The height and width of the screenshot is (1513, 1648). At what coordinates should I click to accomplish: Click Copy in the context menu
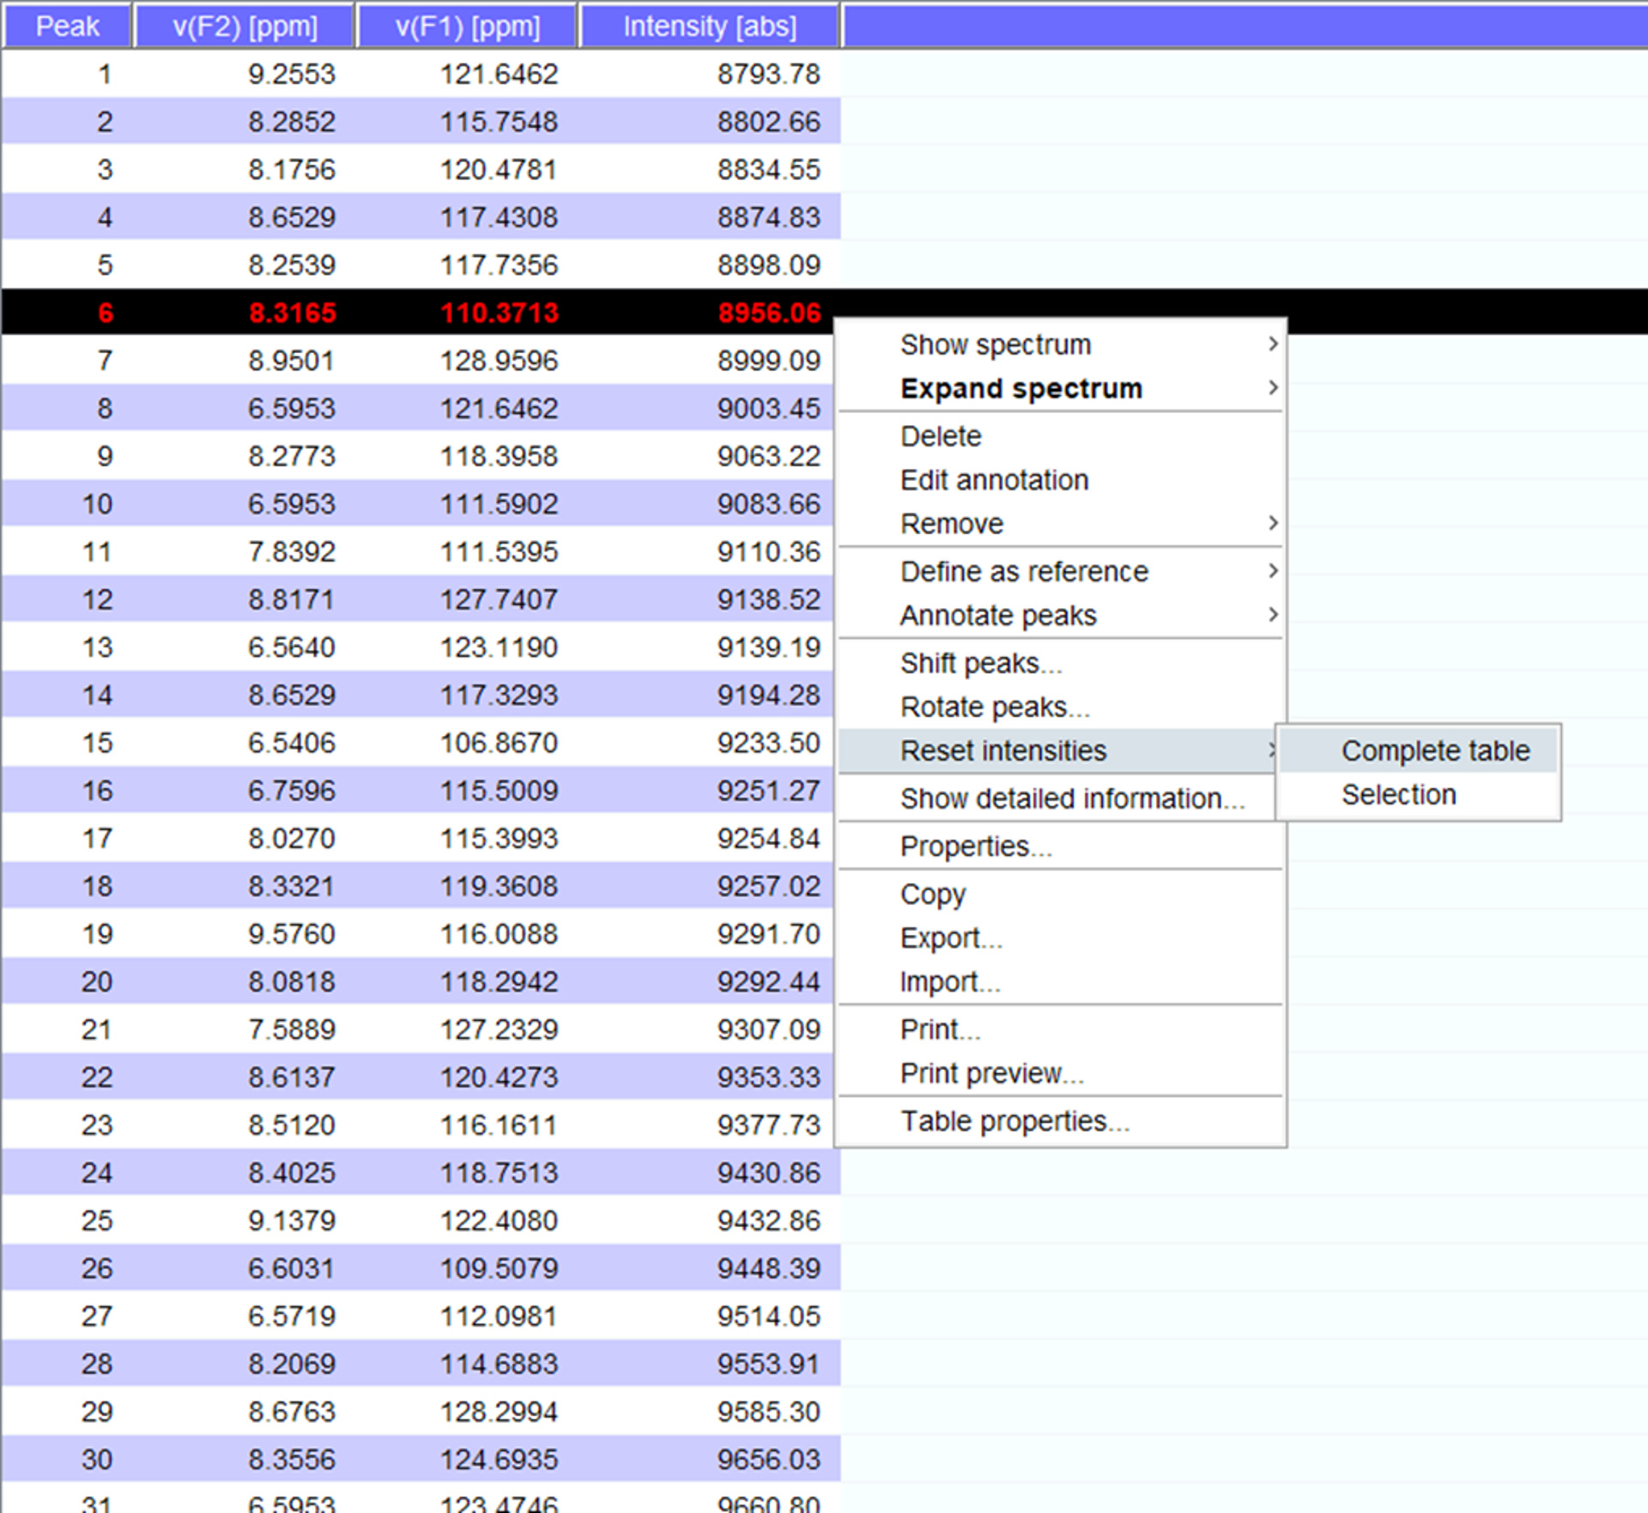click(933, 894)
